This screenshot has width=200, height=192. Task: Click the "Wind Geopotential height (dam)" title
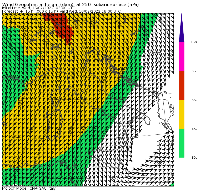point(38,4)
